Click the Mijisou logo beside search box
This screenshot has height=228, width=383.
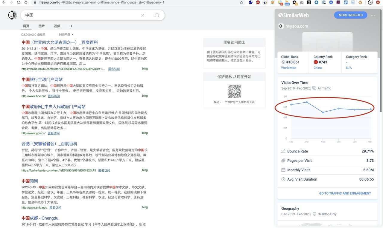tap(12, 15)
